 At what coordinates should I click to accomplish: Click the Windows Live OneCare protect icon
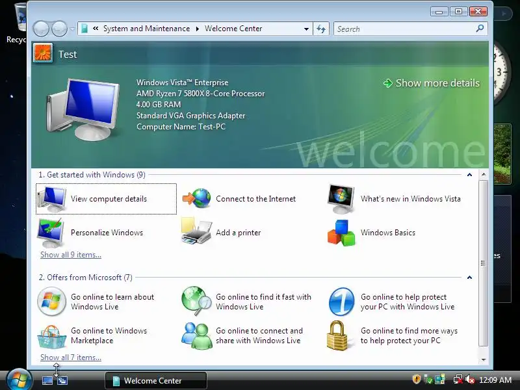(342, 302)
